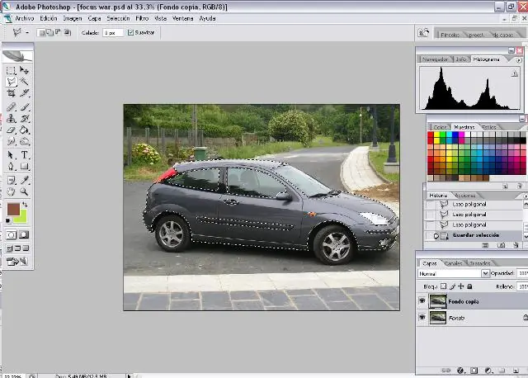Select the Polygonal Lasso tool in toolbox
This screenshot has width=528, height=378.
coord(11,82)
